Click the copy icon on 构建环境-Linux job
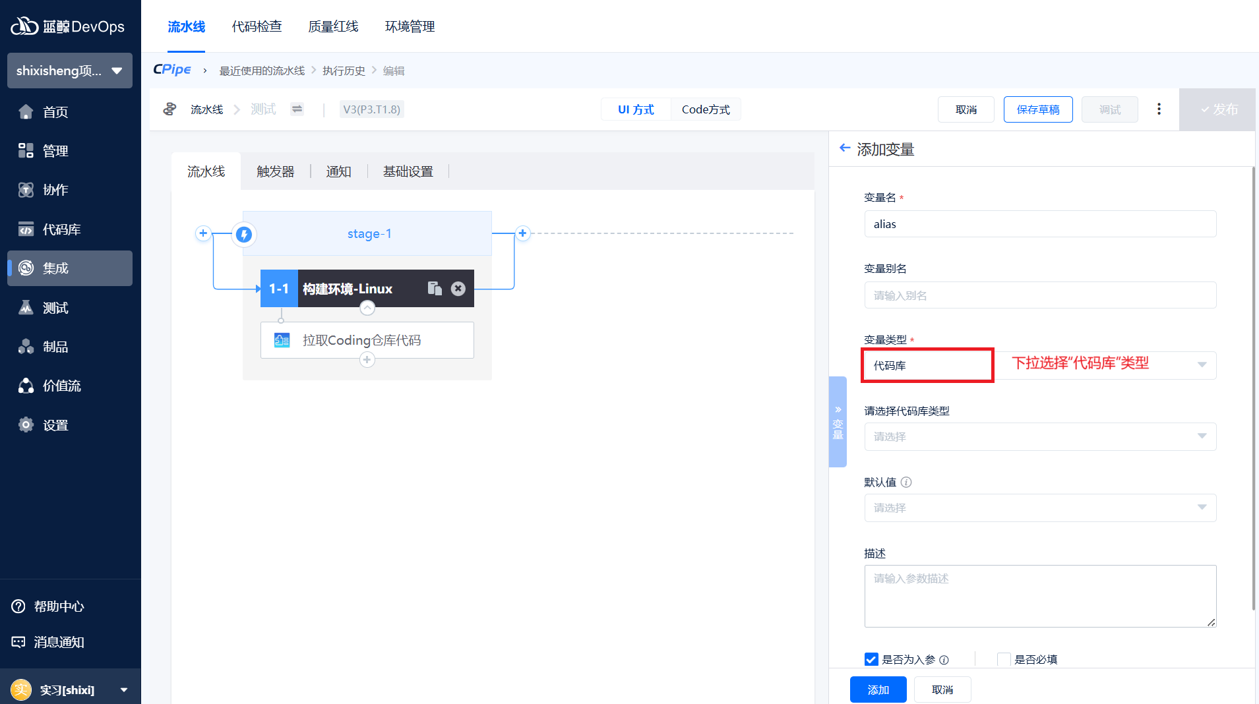The height and width of the screenshot is (704, 1259). pyautogui.click(x=434, y=289)
